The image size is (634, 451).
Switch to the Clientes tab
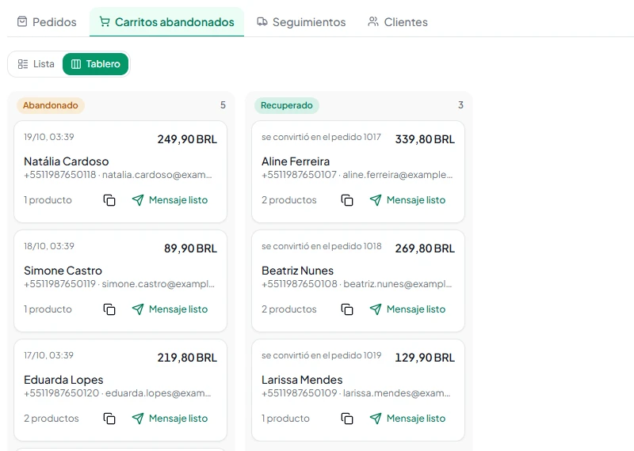(x=398, y=22)
